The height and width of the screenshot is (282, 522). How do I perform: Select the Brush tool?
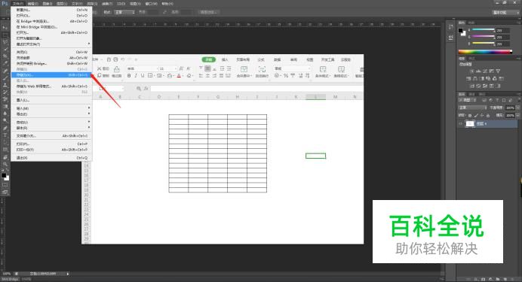5,77
